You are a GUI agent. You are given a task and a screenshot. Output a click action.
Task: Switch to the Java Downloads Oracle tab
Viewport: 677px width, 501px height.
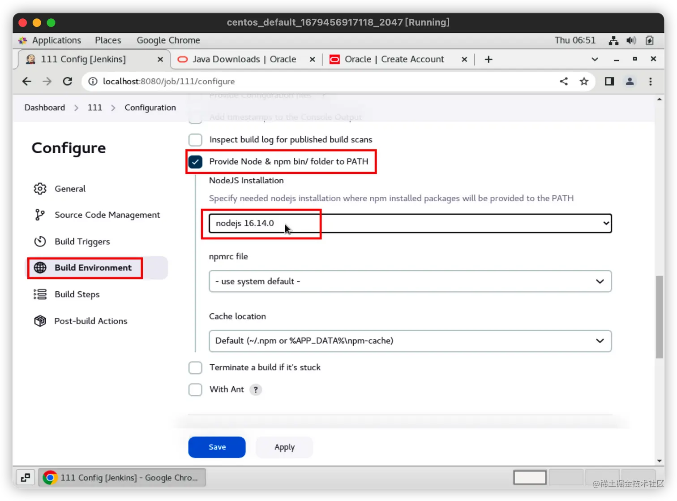coord(245,59)
